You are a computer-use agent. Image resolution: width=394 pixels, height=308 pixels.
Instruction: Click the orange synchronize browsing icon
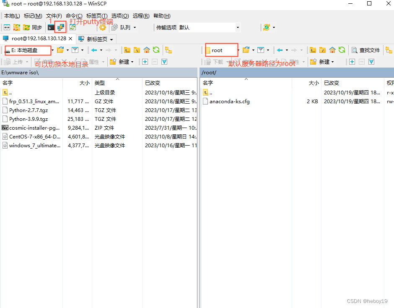(17, 27)
